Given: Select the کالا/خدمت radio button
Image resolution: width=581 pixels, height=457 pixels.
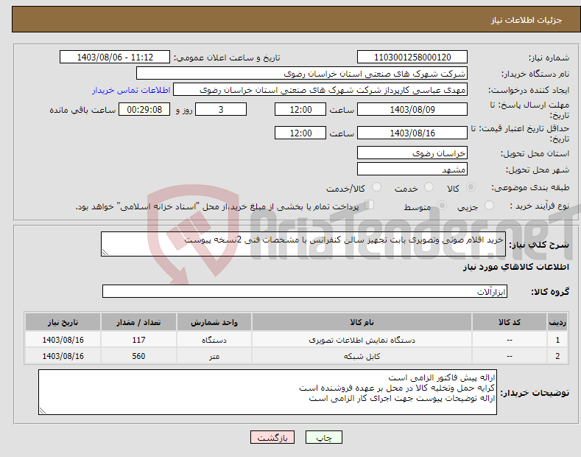Looking at the screenshot, I should tap(376, 187).
